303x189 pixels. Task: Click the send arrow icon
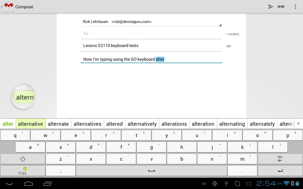tap(270, 6)
